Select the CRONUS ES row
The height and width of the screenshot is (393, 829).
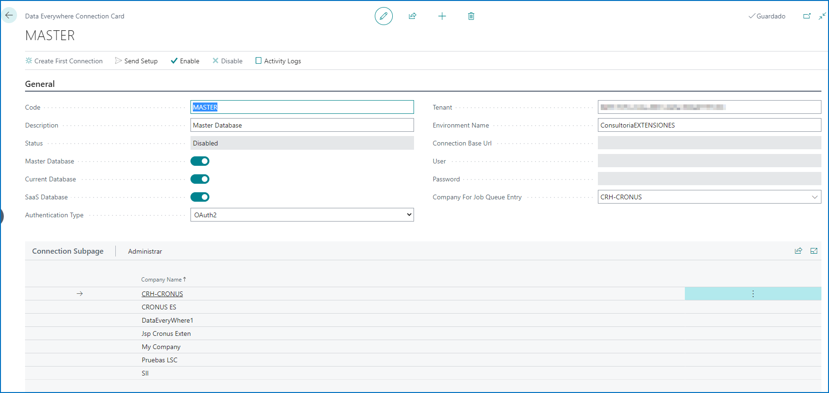point(423,307)
